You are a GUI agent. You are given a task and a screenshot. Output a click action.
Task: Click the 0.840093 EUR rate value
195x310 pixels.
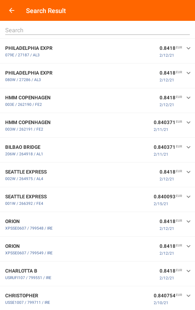coord(164,197)
